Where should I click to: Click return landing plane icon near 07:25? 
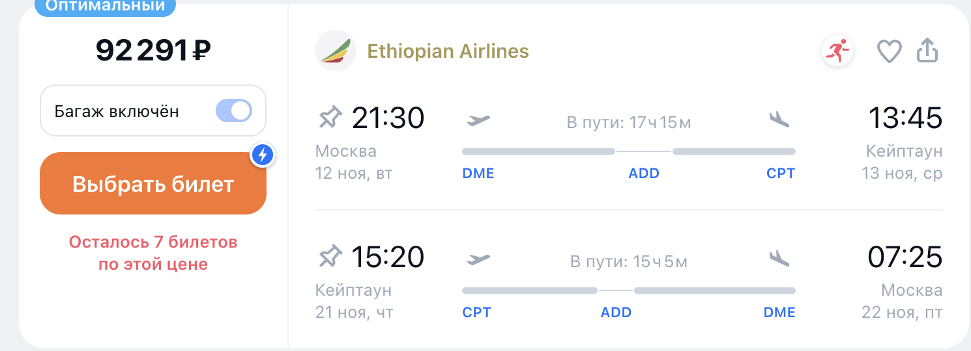click(x=779, y=259)
